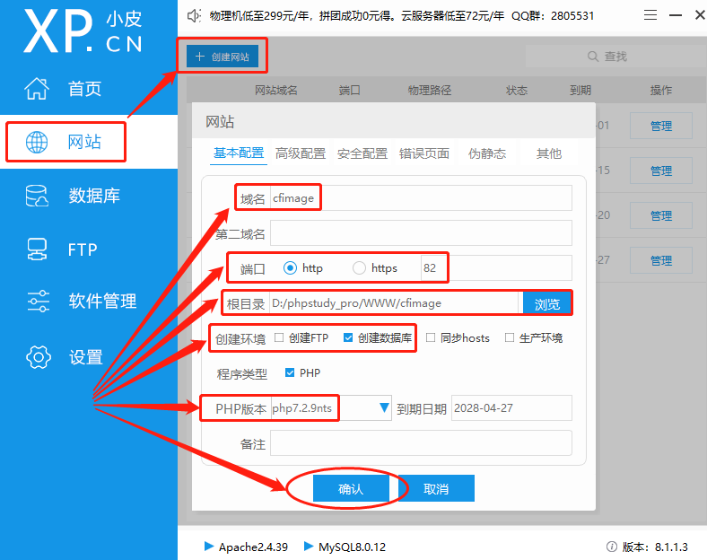The height and width of the screenshot is (560, 707).
Task: Click the 端口 column header
Action: 349,90
